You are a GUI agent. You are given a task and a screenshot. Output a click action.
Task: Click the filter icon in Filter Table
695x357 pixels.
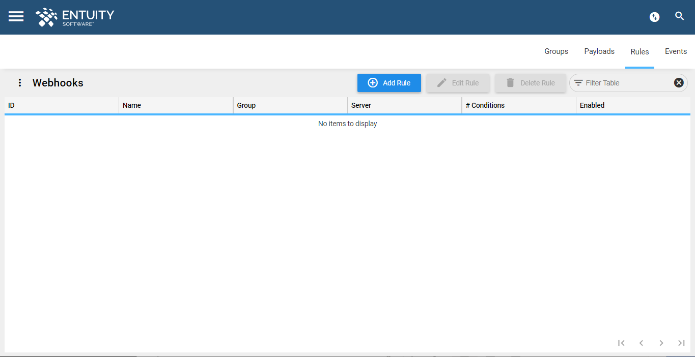(x=578, y=82)
